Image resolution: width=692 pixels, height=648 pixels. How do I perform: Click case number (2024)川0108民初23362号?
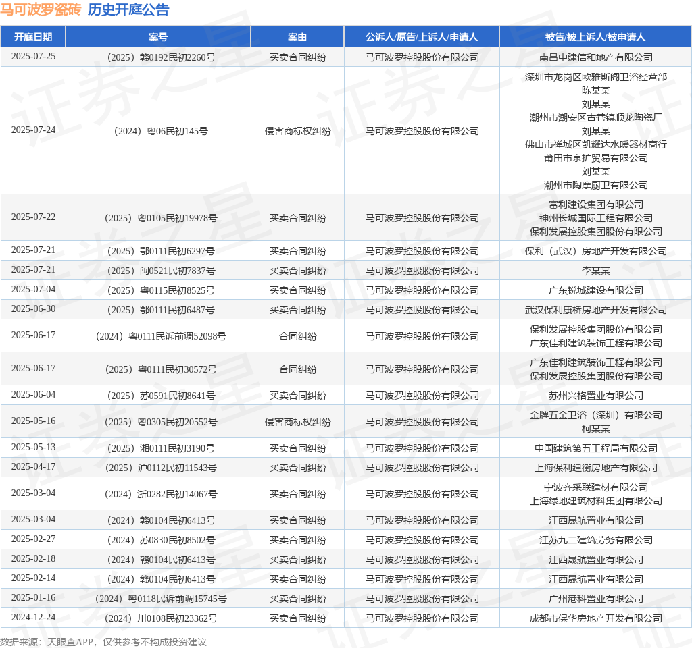(x=161, y=618)
